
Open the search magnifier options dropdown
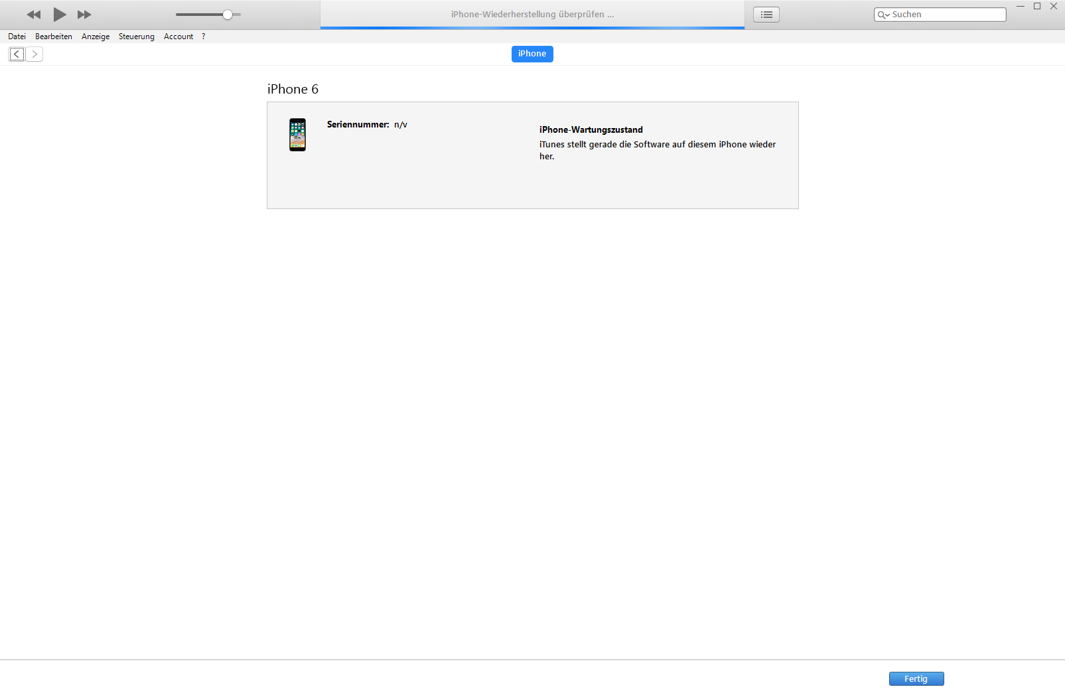(x=883, y=15)
